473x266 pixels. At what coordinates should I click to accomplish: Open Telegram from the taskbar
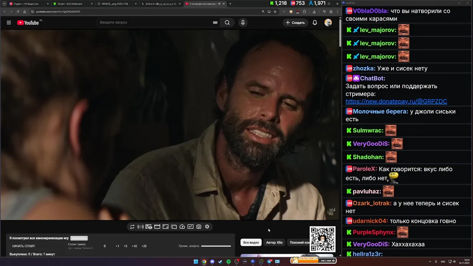(x=269, y=262)
